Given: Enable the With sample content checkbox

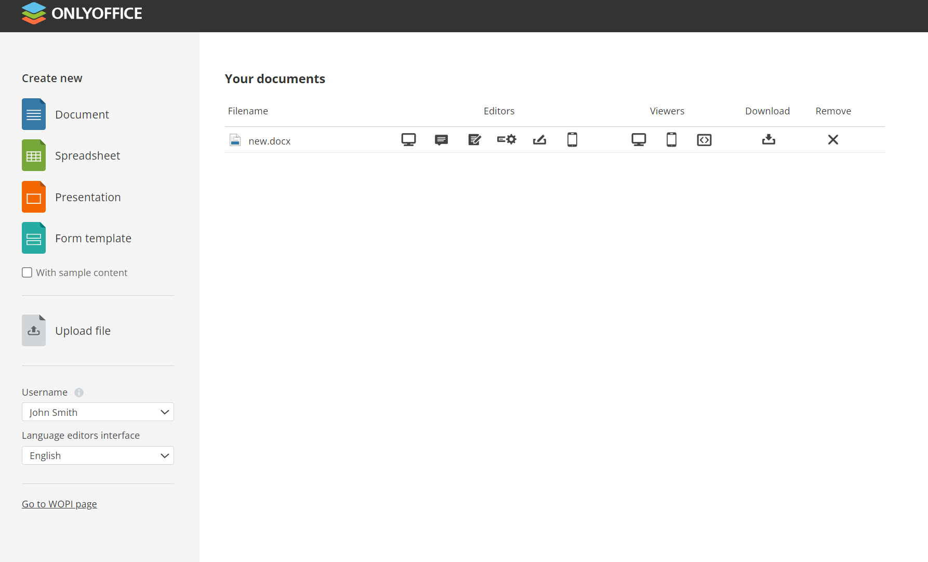Looking at the screenshot, I should click(26, 272).
